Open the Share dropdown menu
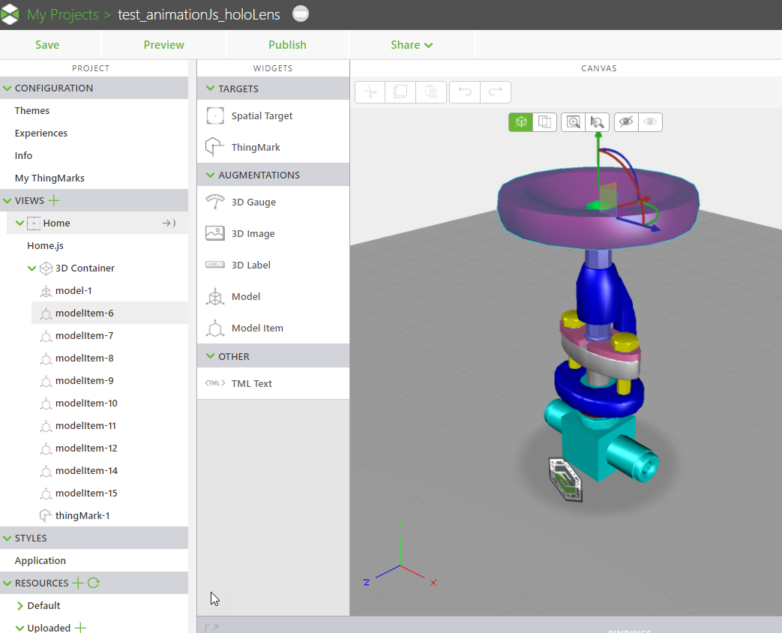The height and width of the screenshot is (633, 782). [x=412, y=45]
